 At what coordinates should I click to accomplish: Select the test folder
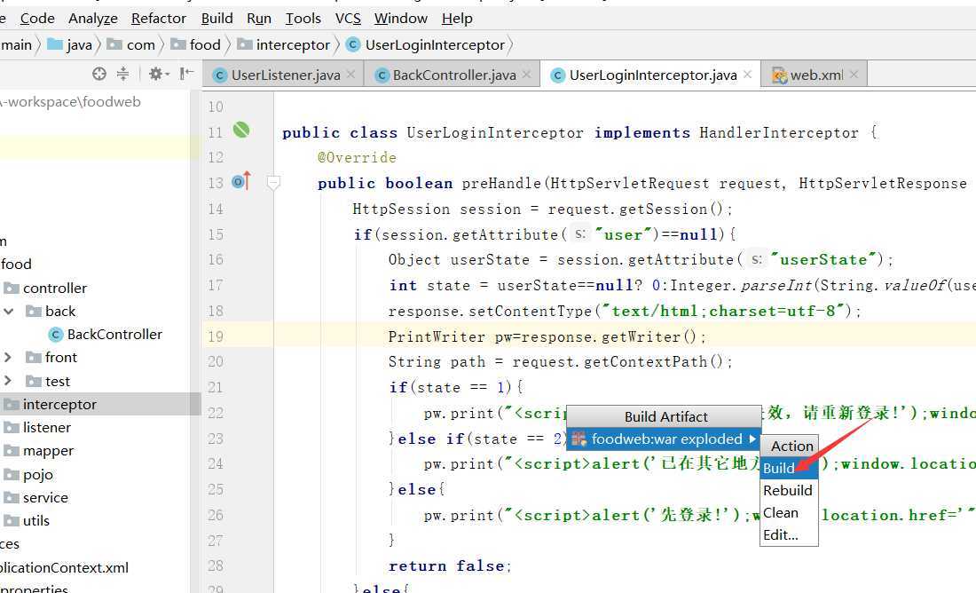click(x=48, y=381)
